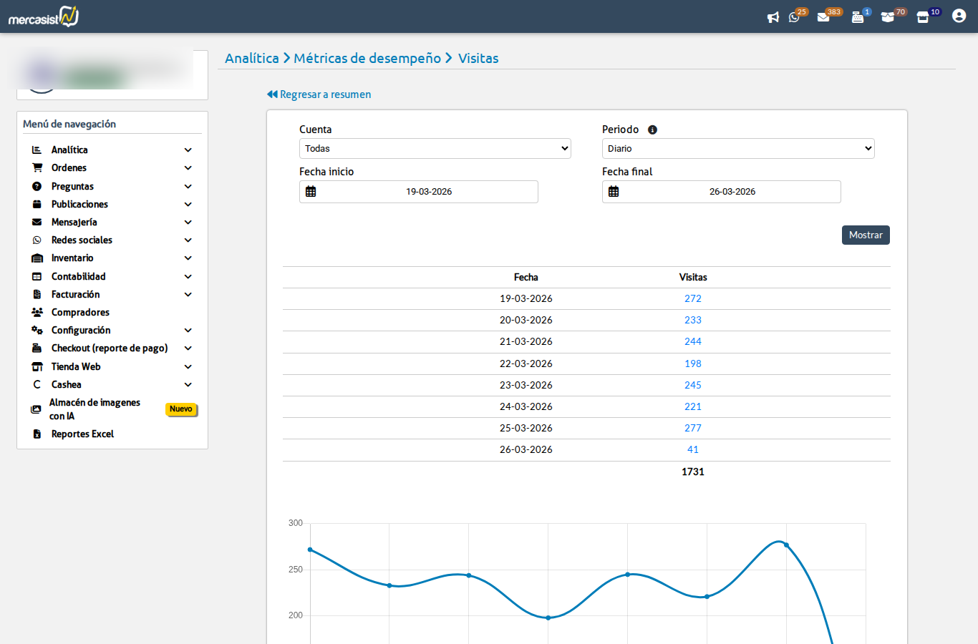This screenshot has height=644, width=978.
Task: Open the envelope messages icon showing 383
Action: coord(823,17)
